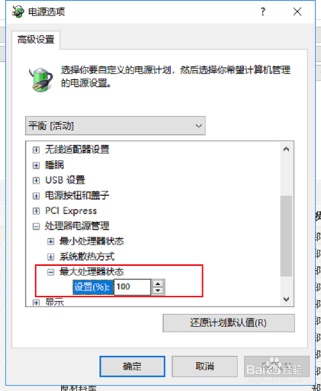
Task: Expand the PCI Express node
Action: click(37, 211)
